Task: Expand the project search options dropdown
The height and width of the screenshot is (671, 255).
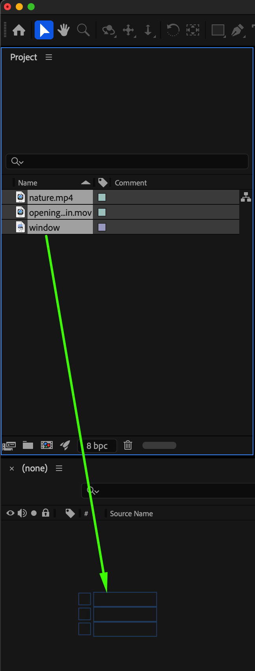Action: pyautogui.click(x=17, y=161)
